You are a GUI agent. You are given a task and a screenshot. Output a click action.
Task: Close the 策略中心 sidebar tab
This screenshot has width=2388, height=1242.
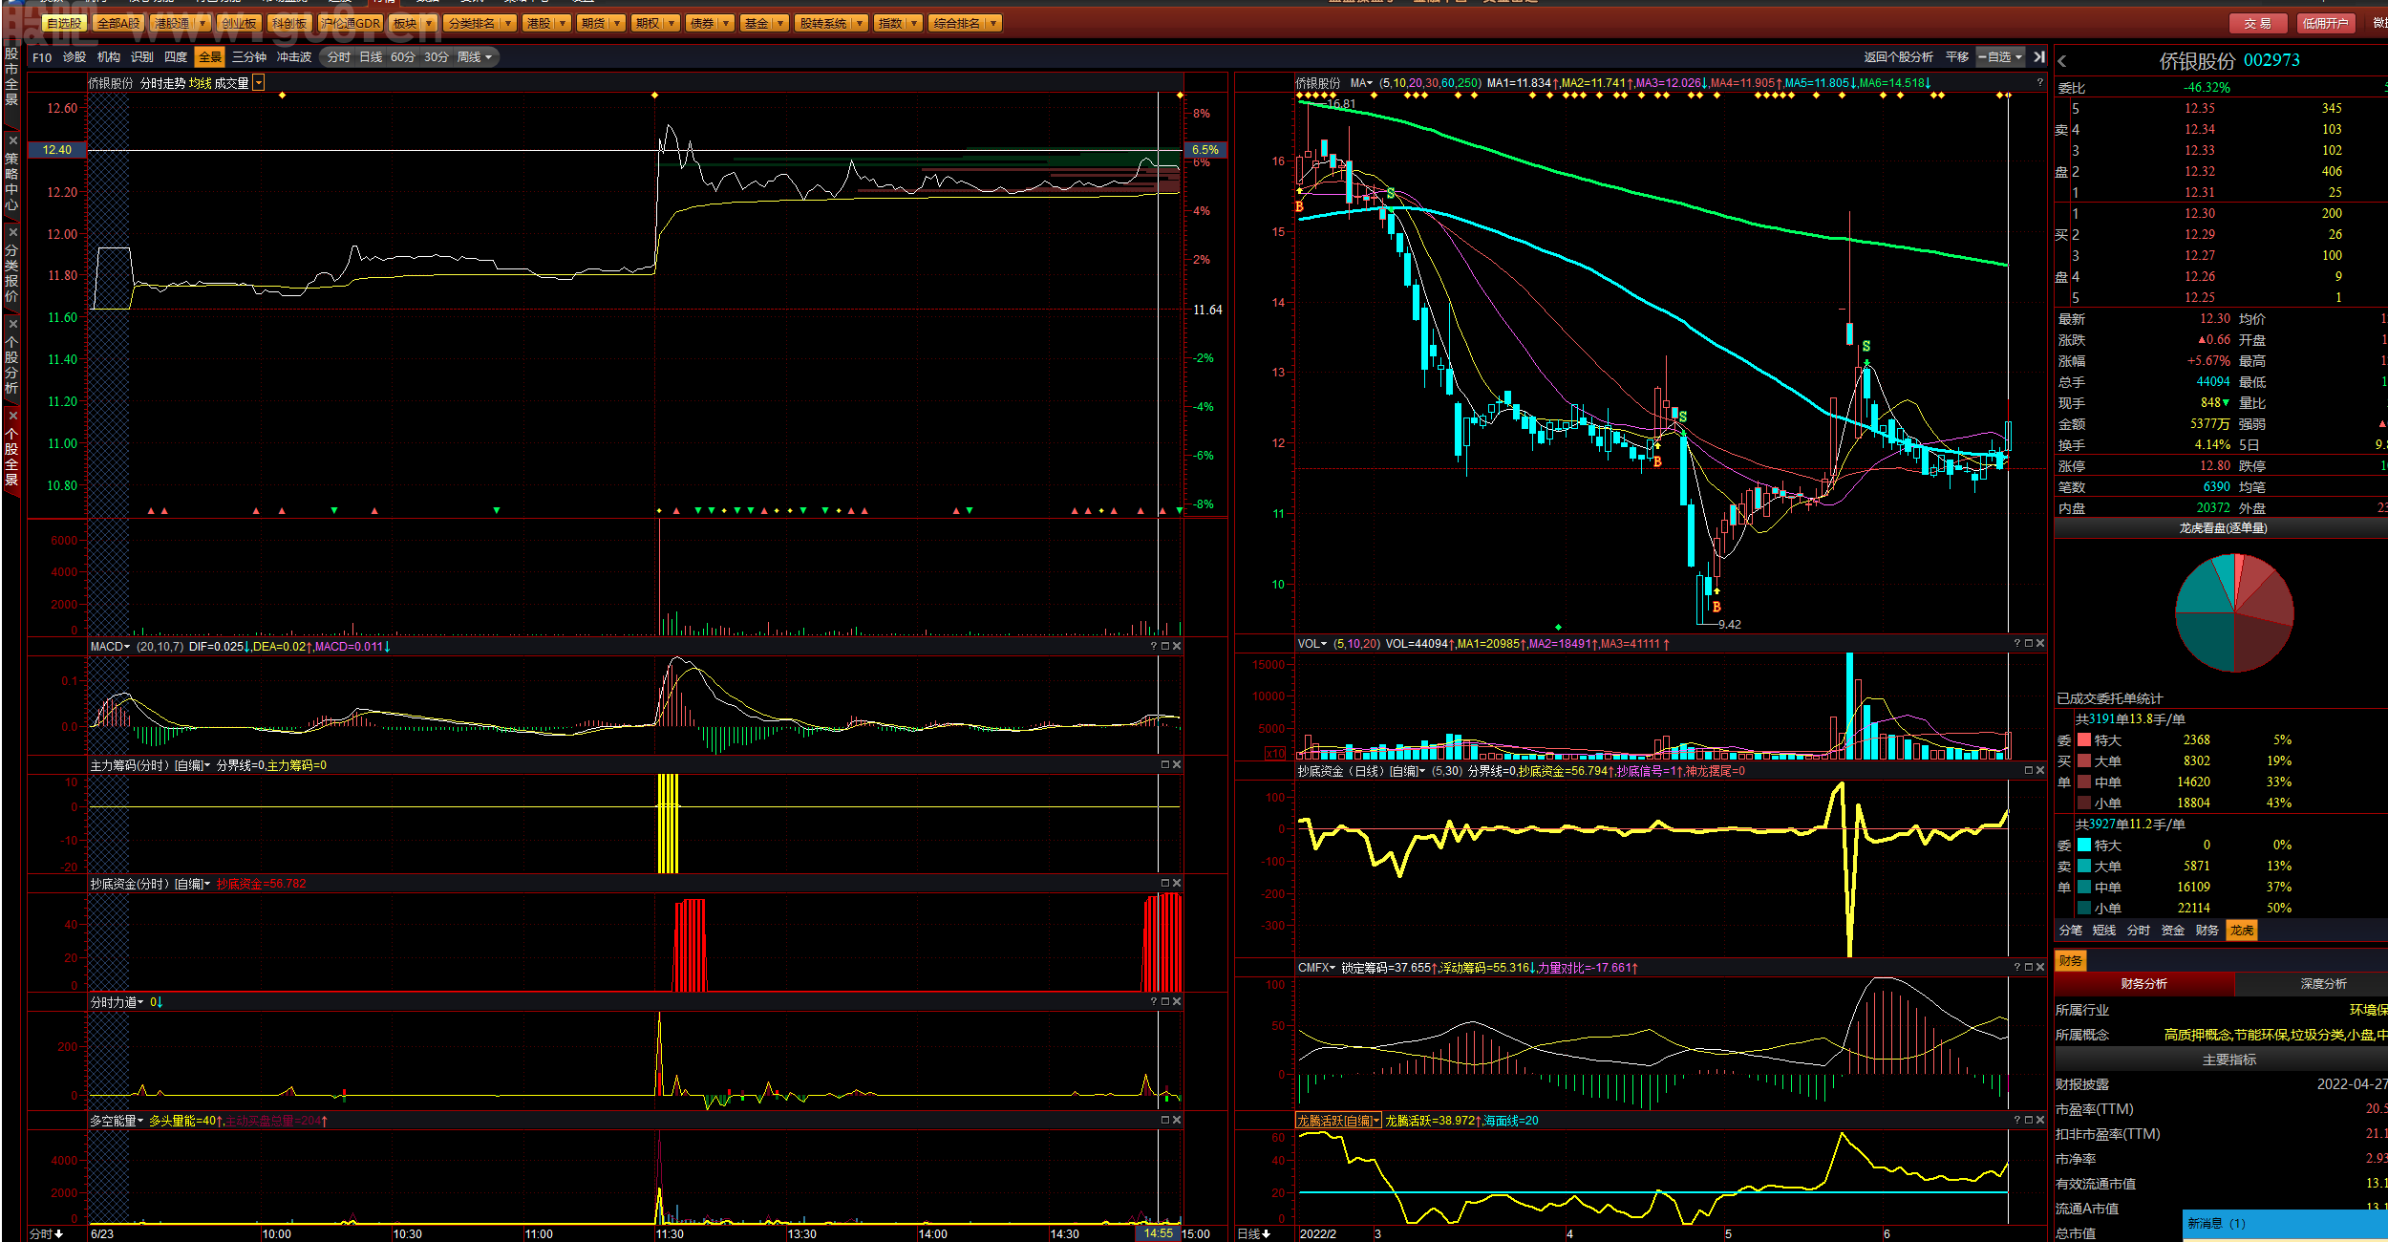[12, 141]
